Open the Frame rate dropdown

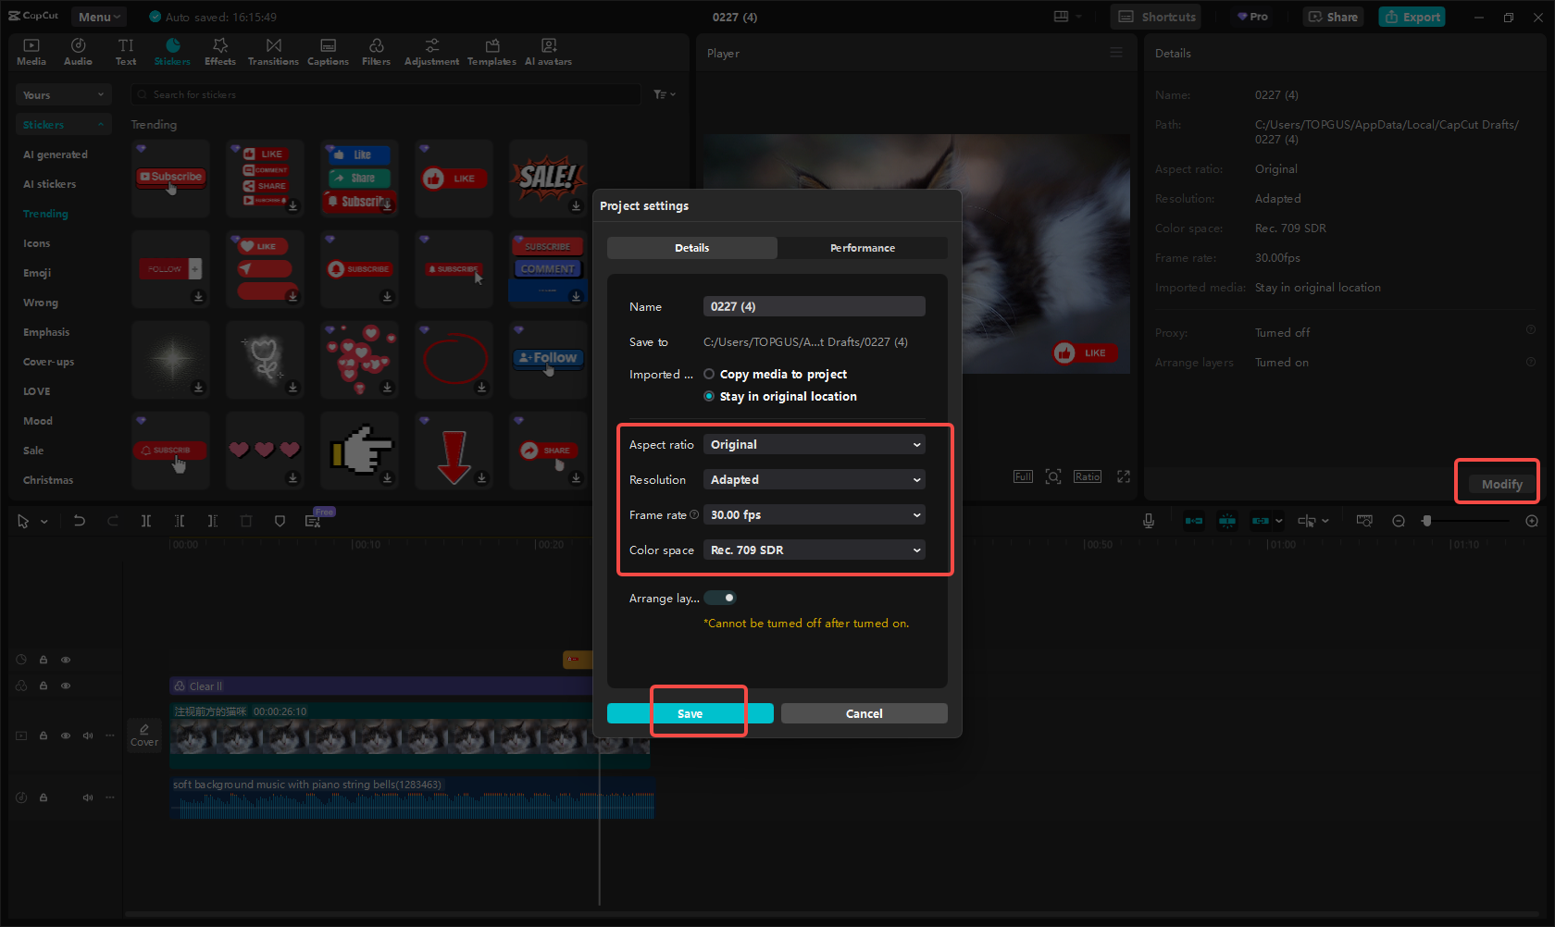814,514
